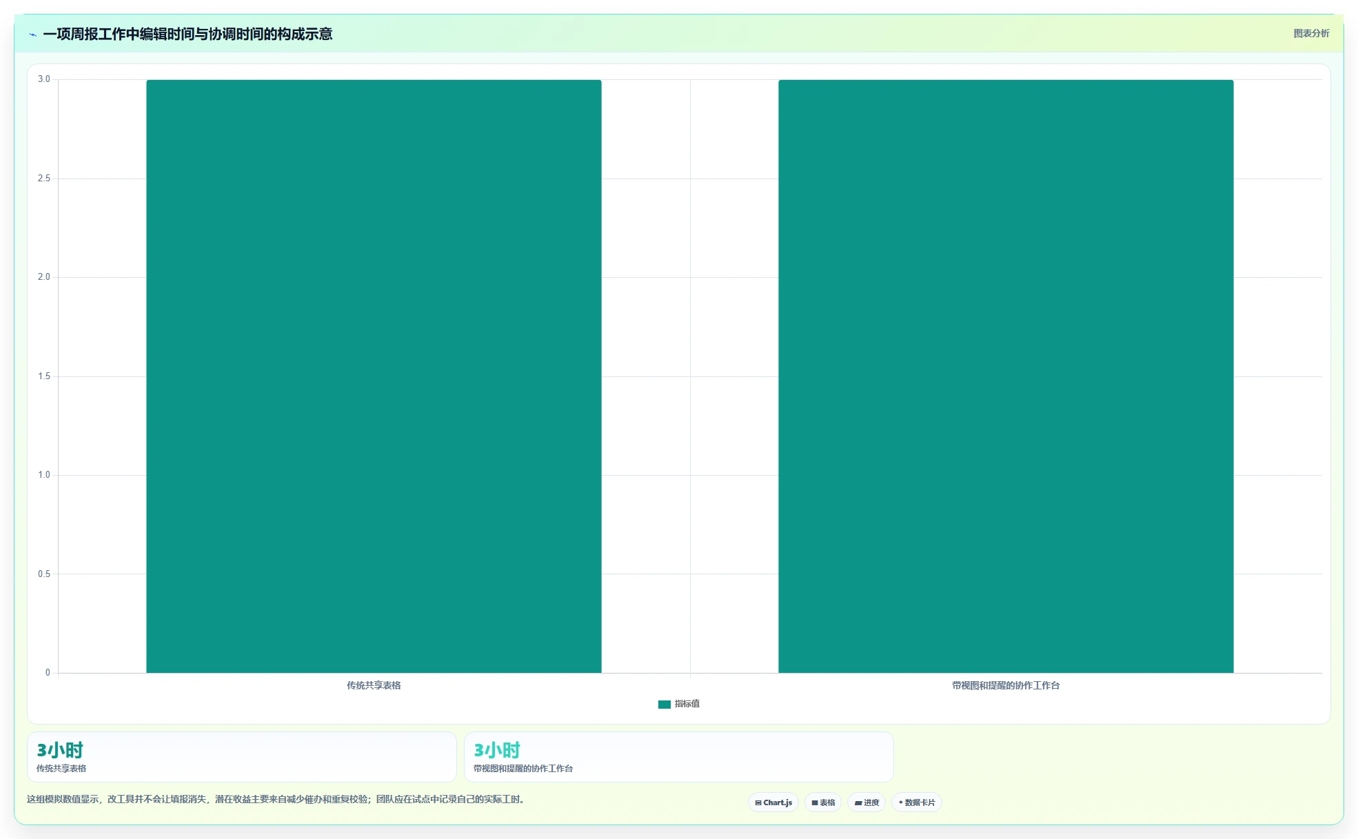Select the 表格 tag chip
This screenshot has width=1358, height=839.
[823, 802]
